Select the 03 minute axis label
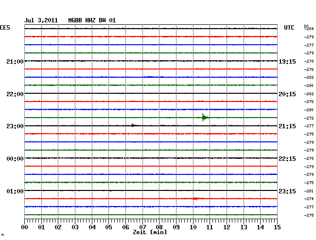The image size is (316, 240). [75, 227]
